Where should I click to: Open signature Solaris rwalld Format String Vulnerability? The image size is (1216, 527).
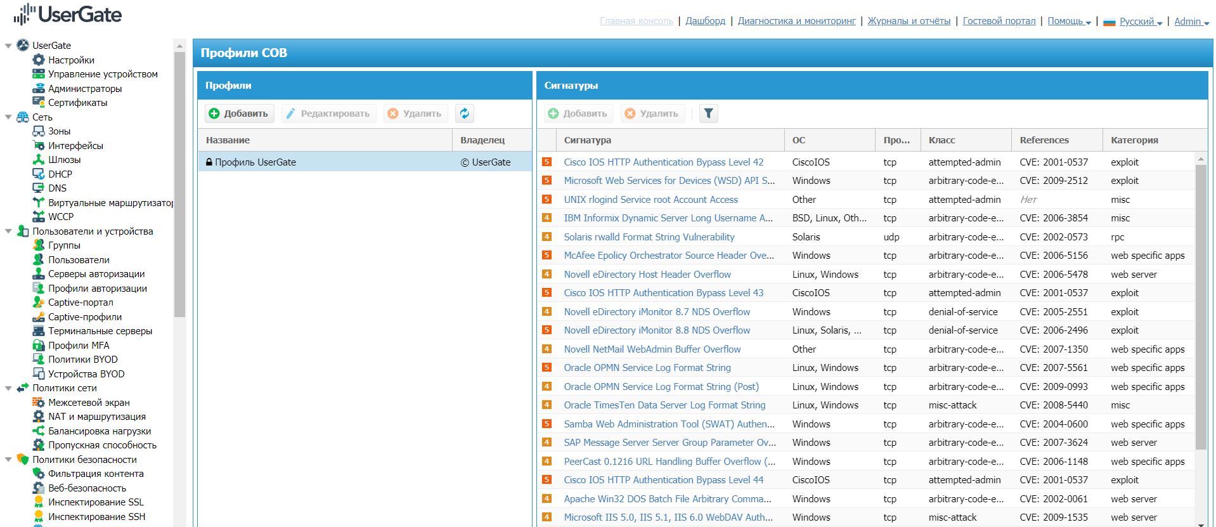click(649, 237)
